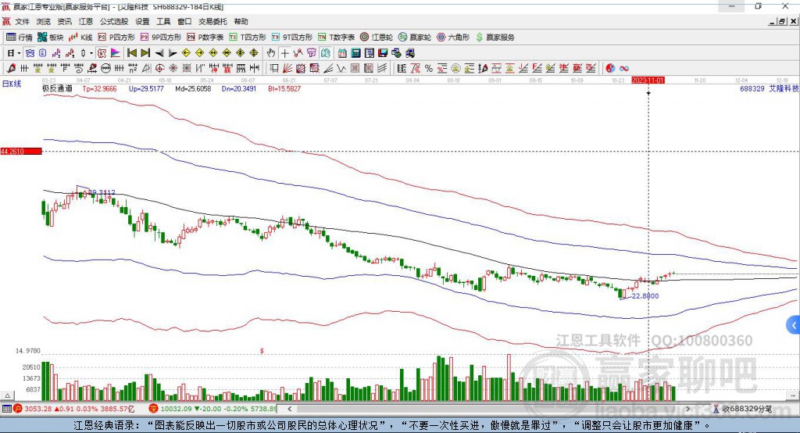This screenshot has width=800, height=433.
Task: Jump to last bar icon
Action: coord(145,53)
